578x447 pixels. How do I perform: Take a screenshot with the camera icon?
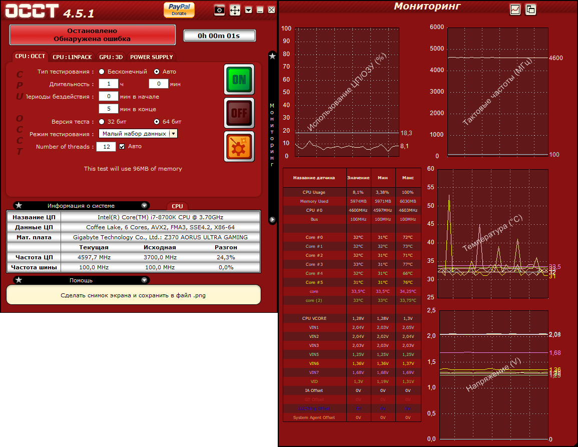tap(219, 10)
